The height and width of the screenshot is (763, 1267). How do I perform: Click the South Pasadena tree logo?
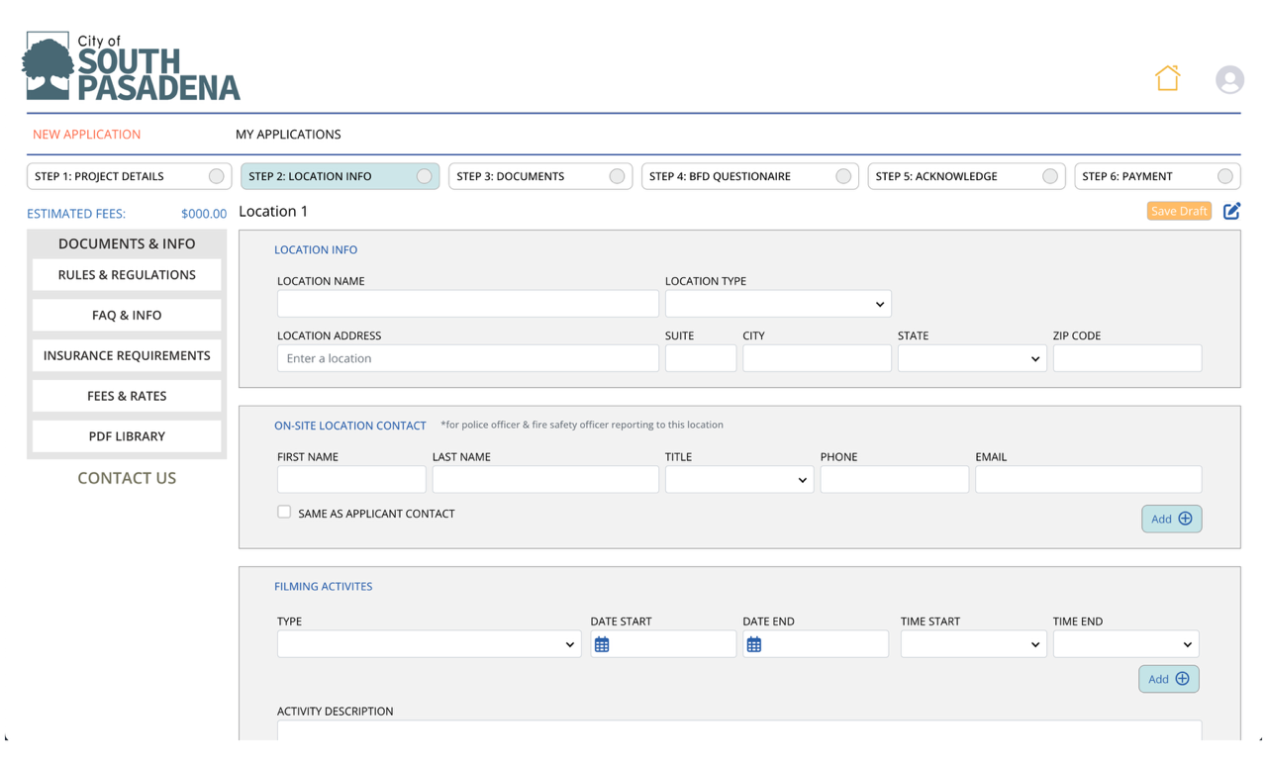coord(49,66)
